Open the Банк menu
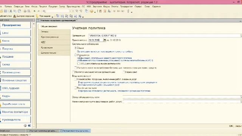Screen dimensions: 242x136 [27, 6]
